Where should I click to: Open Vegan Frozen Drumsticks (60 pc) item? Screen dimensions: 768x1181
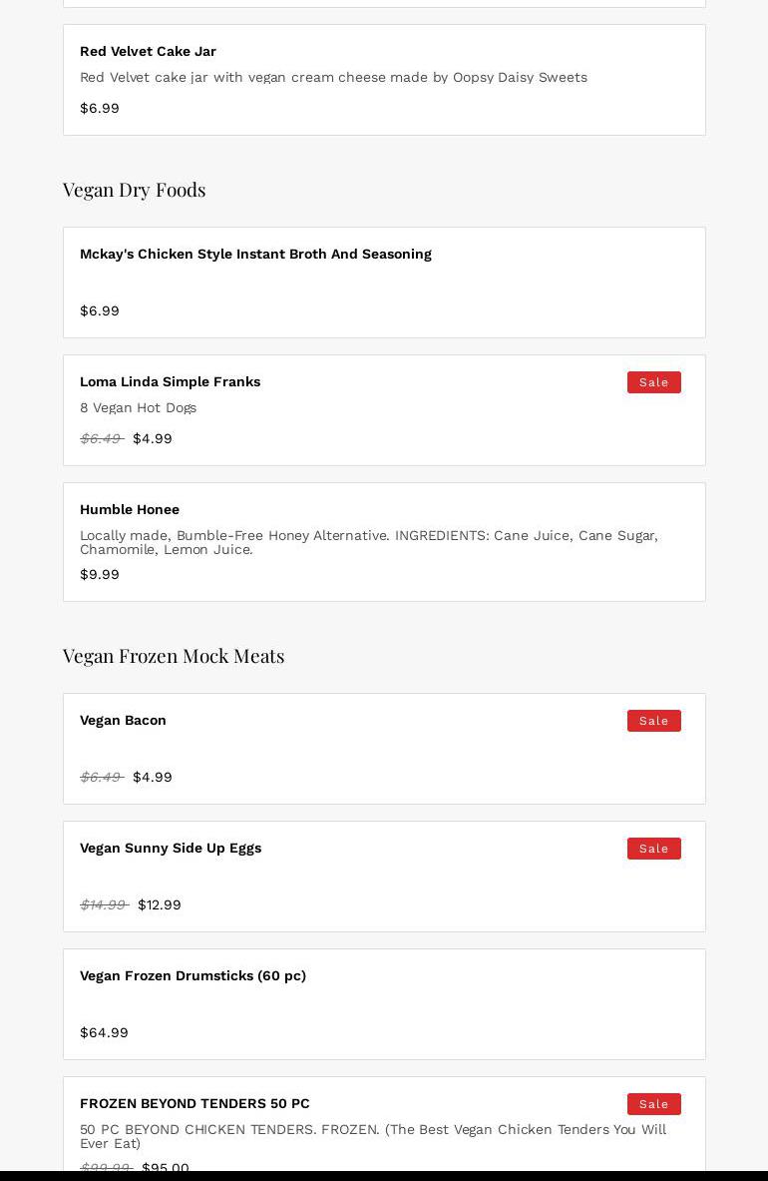pos(192,975)
